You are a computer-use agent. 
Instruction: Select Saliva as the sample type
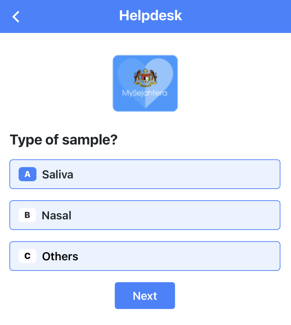(x=145, y=174)
